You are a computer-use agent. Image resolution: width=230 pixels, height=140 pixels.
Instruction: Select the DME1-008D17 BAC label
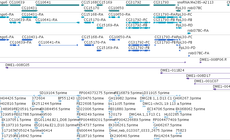[198, 76]
